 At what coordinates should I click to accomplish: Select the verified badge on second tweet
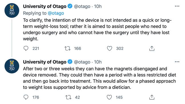click(x=70, y=62)
